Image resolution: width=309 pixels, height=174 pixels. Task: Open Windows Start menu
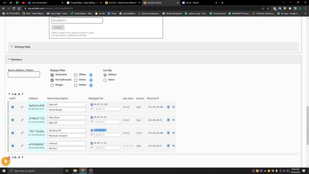(4, 171)
